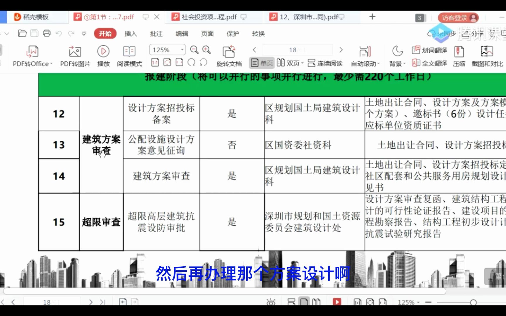Image resolution: width=506 pixels, height=316 pixels.
Task: Go to next page in status bar
Action: tap(91, 302)
